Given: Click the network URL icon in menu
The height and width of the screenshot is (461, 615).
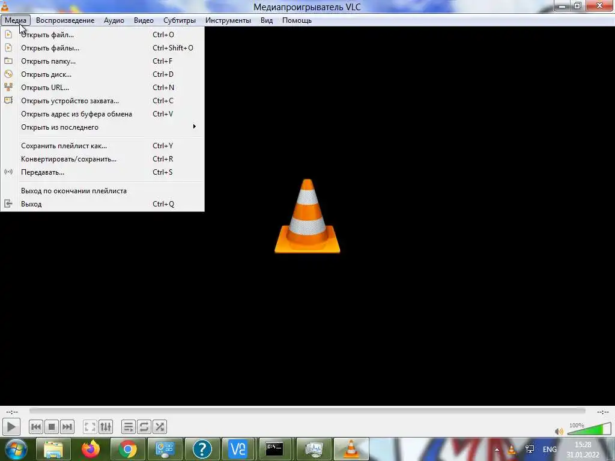Looking at the screenshot, I should pyautogui.click(x=8, y=88).
